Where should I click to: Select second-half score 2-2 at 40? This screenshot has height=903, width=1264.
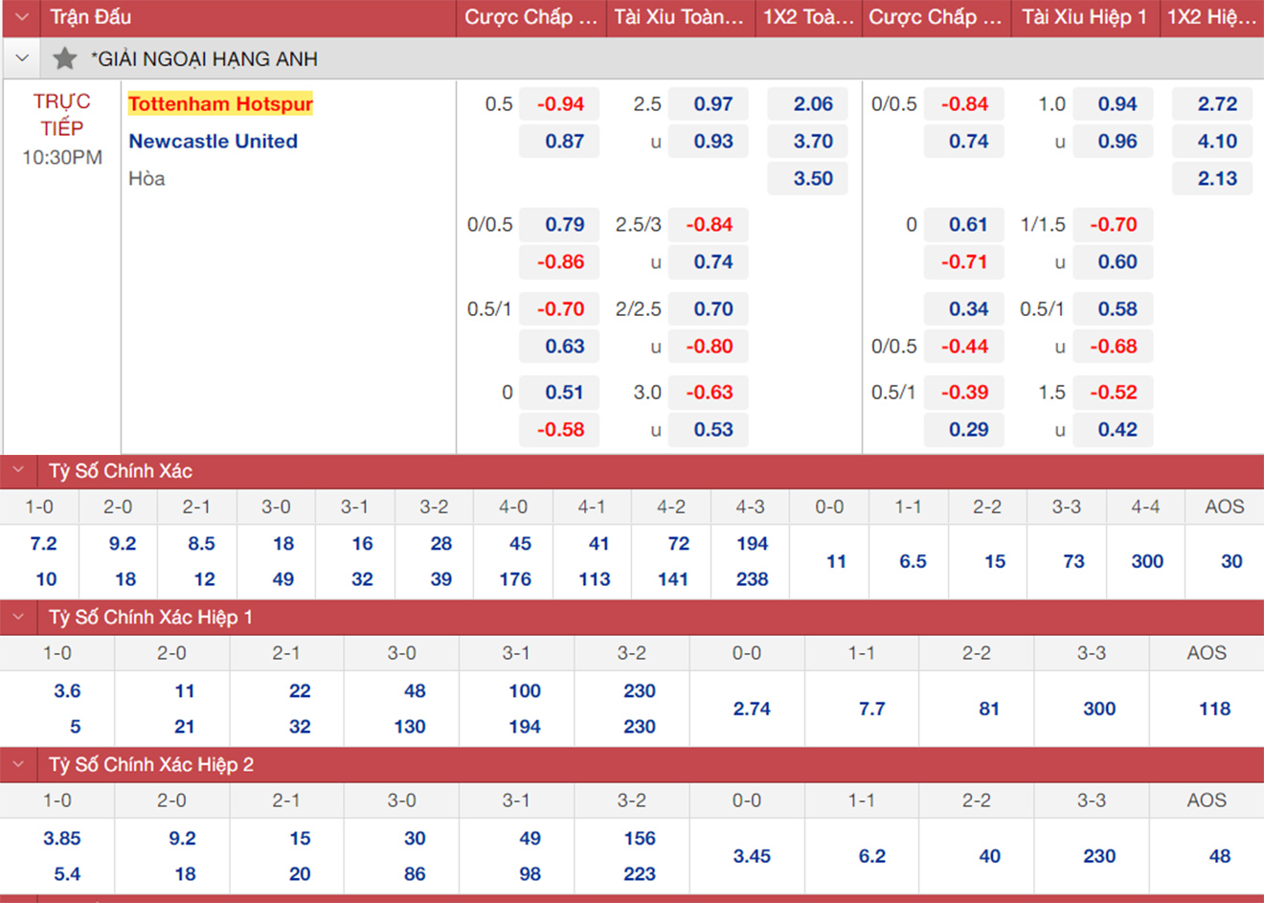pos(989,856)
